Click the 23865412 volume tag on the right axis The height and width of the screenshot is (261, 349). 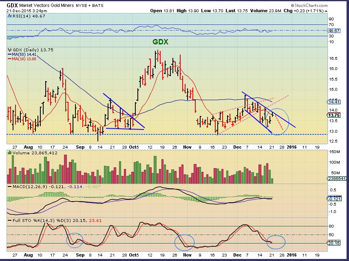(337, 178)
